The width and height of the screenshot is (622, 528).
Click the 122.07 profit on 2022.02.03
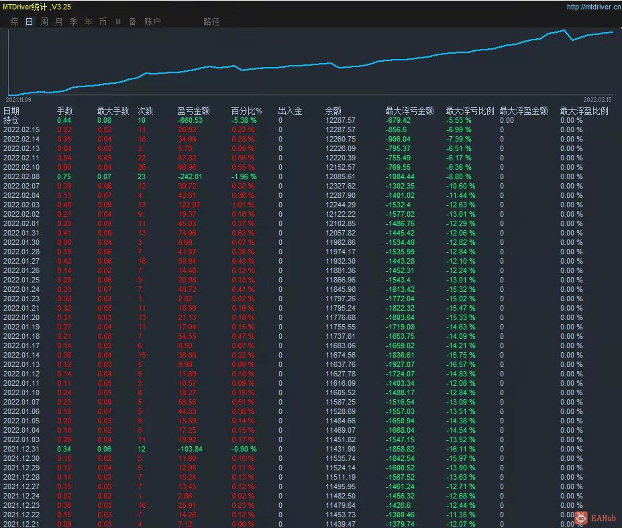click(189, 205)
